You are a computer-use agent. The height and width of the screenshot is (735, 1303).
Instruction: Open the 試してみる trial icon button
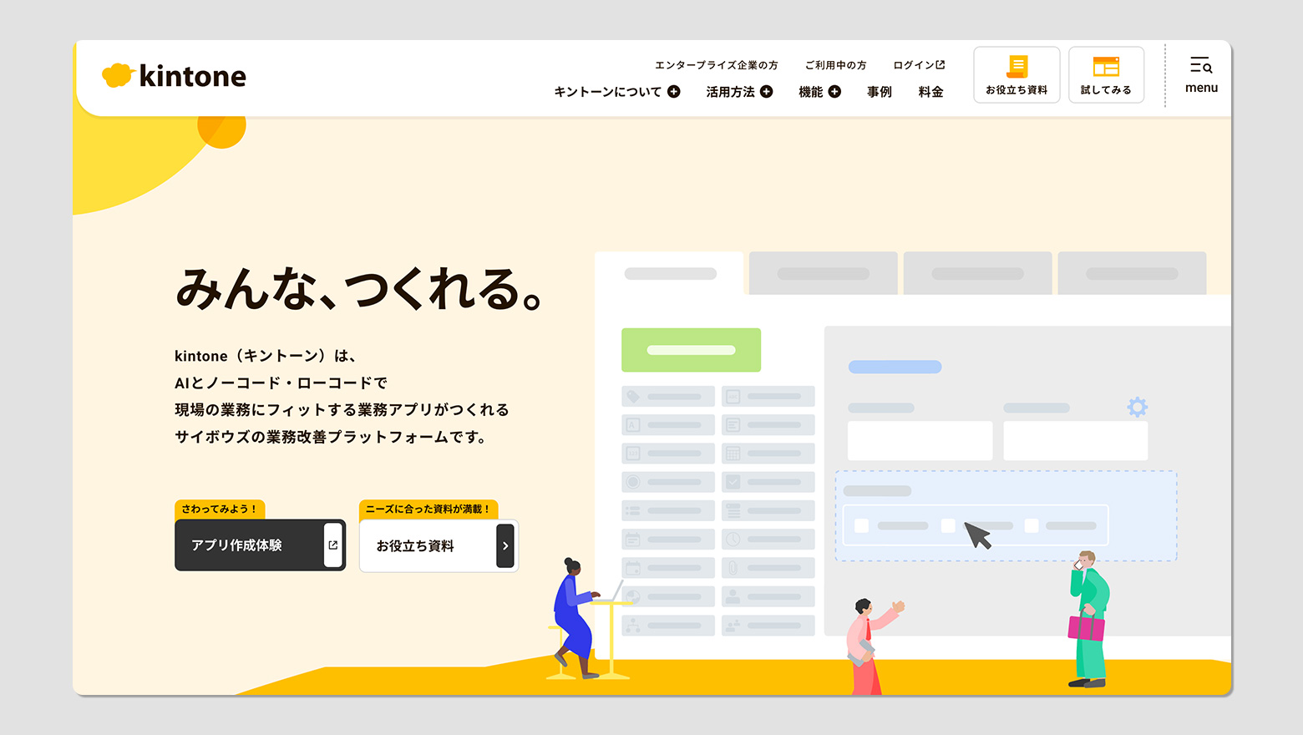pos(1106,75)
